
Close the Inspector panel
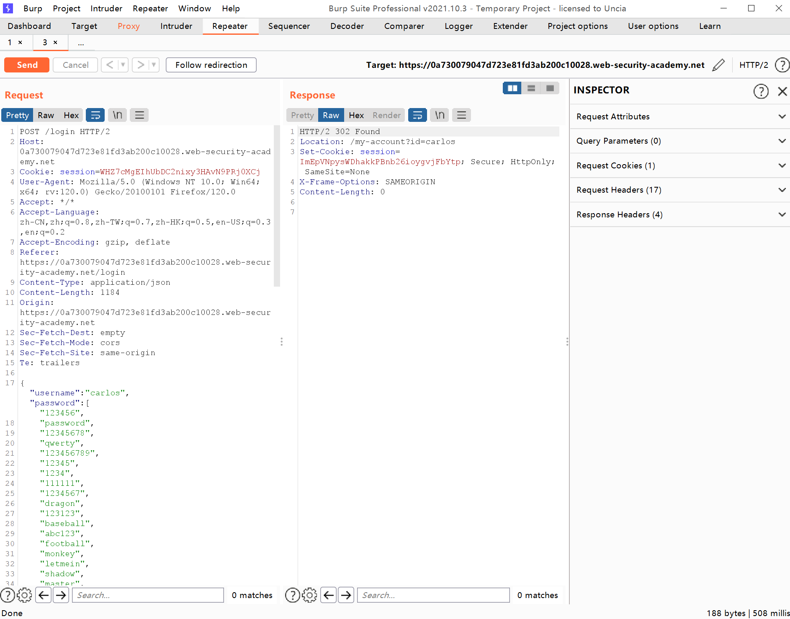coord(782,91)
